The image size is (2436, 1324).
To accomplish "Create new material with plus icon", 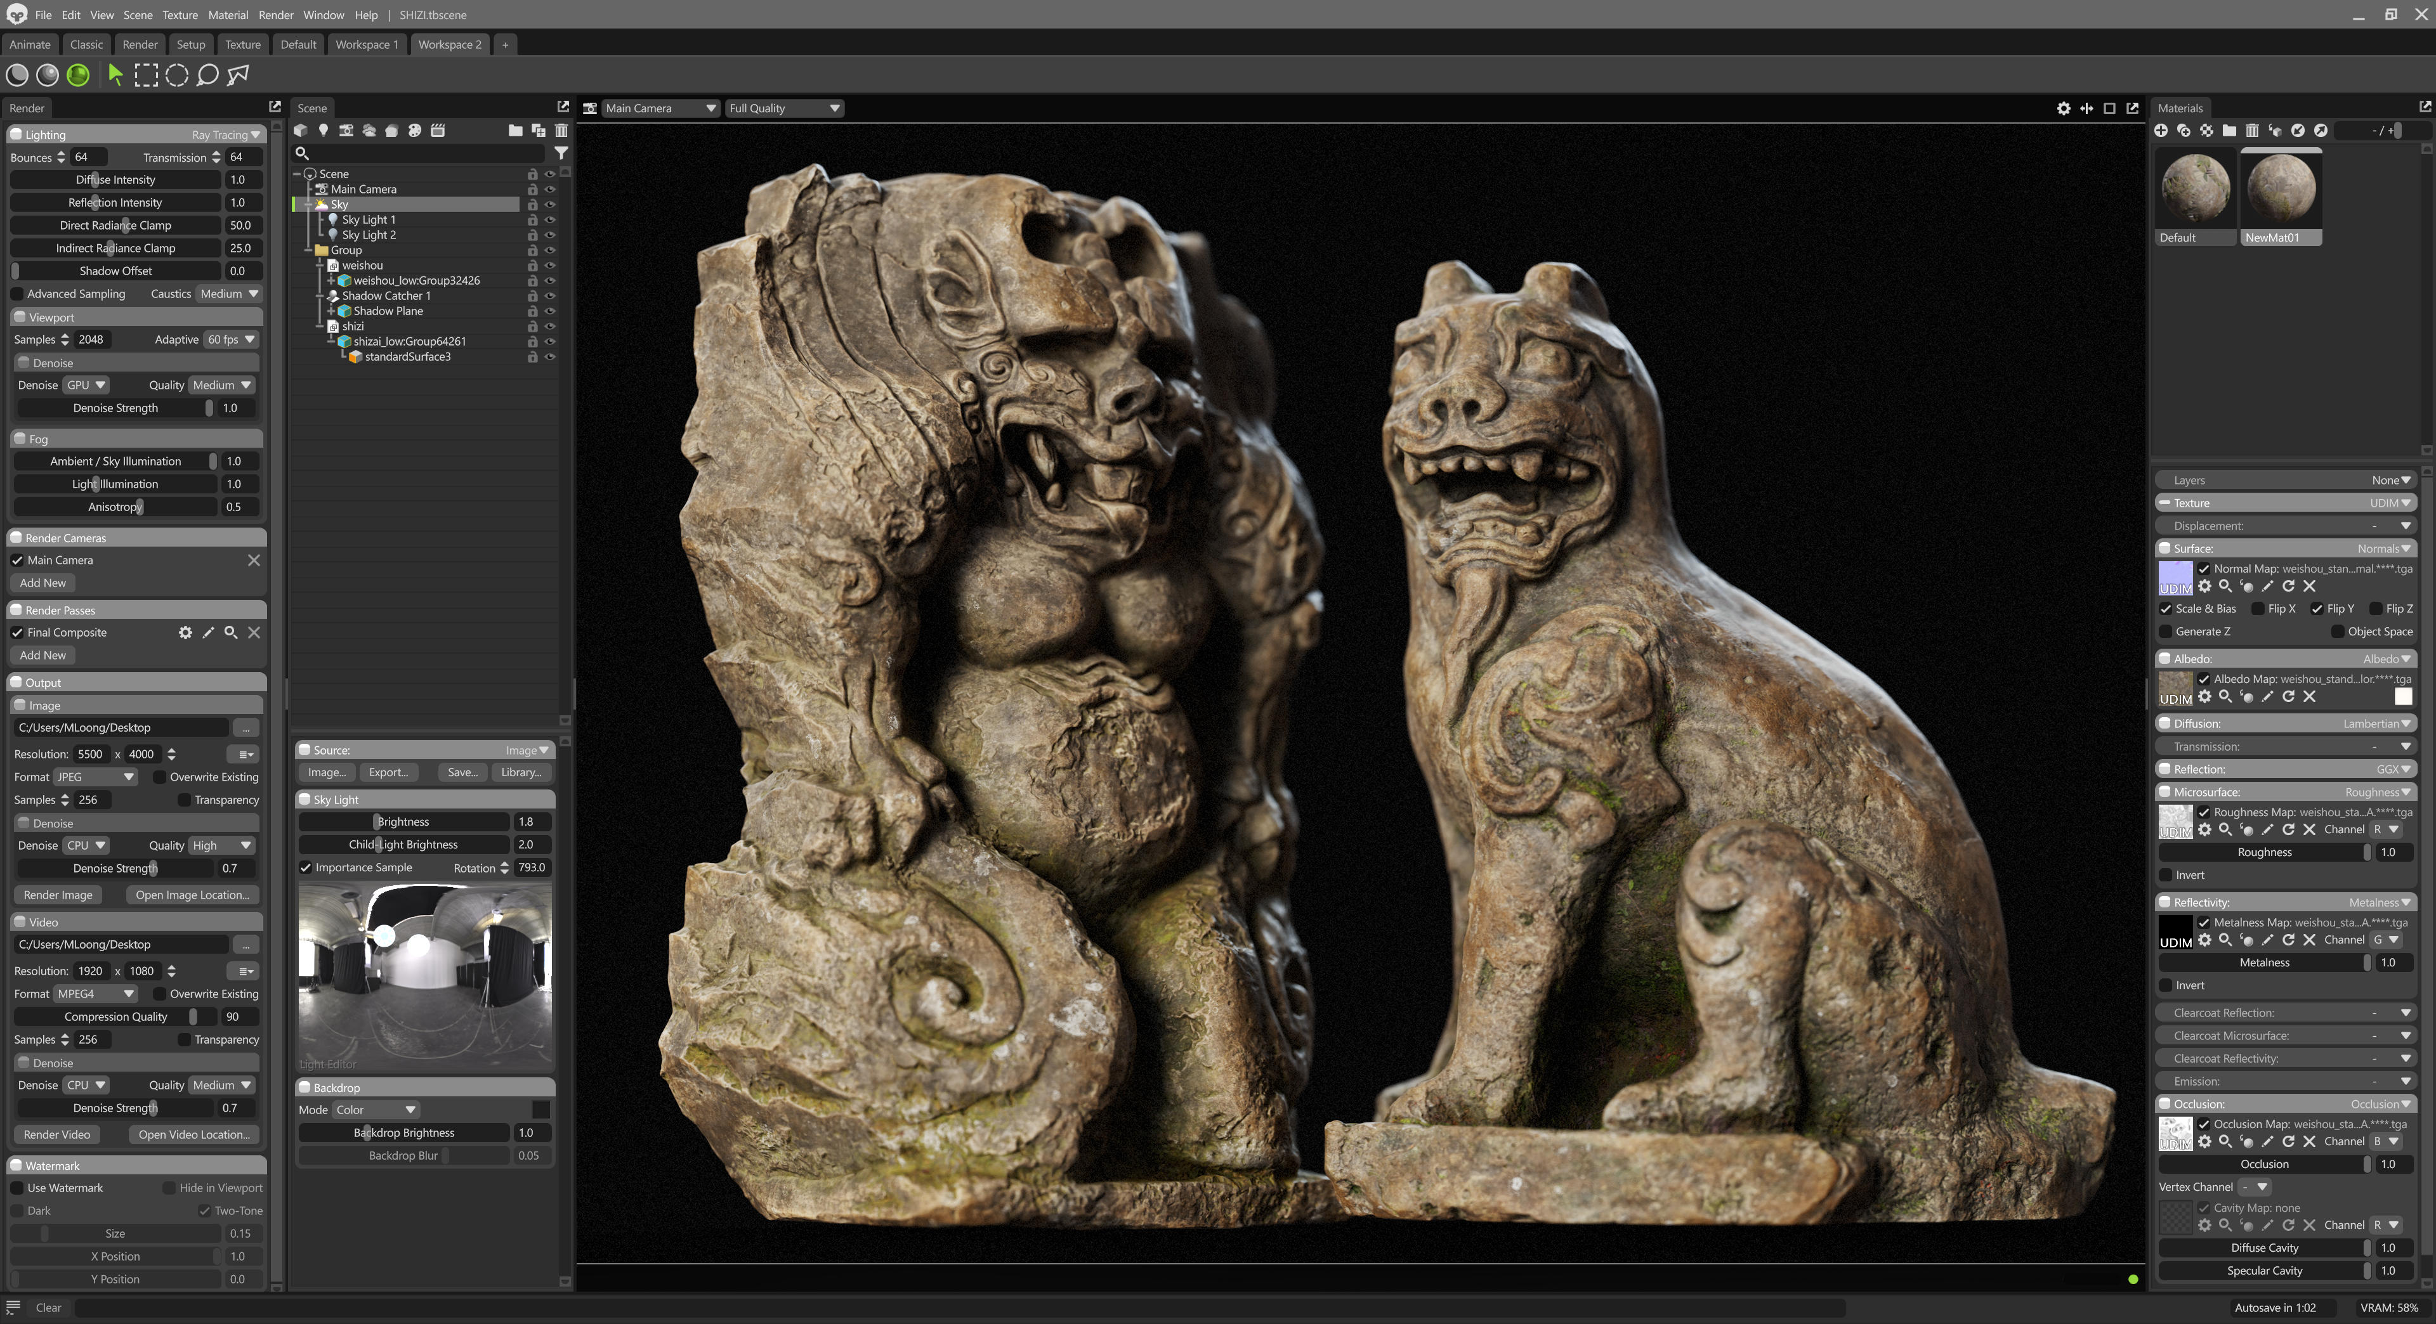I will point(2161,131).
